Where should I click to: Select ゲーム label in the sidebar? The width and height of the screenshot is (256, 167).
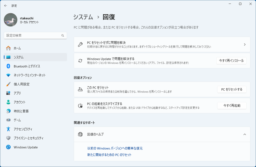click(x=17, y=120)
